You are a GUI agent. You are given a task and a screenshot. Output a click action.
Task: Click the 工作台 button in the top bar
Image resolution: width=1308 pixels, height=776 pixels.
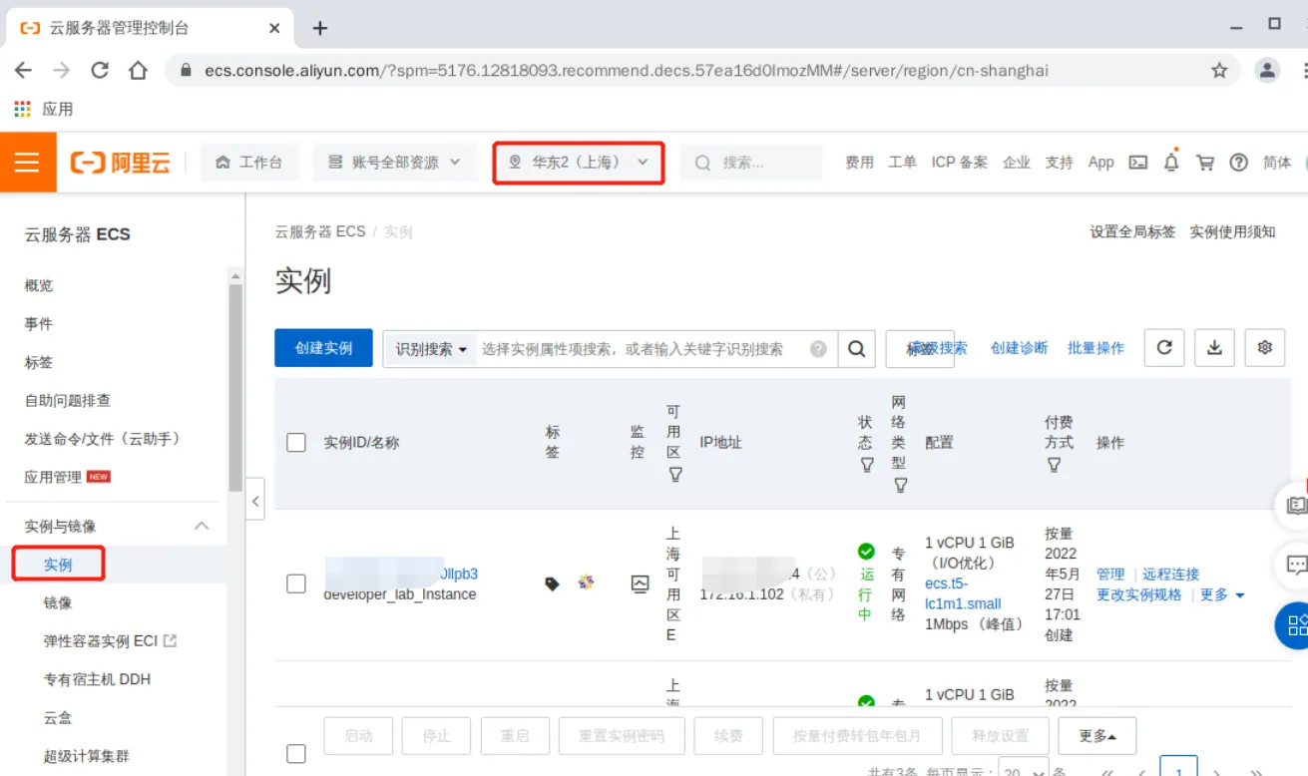coord(249,162)
